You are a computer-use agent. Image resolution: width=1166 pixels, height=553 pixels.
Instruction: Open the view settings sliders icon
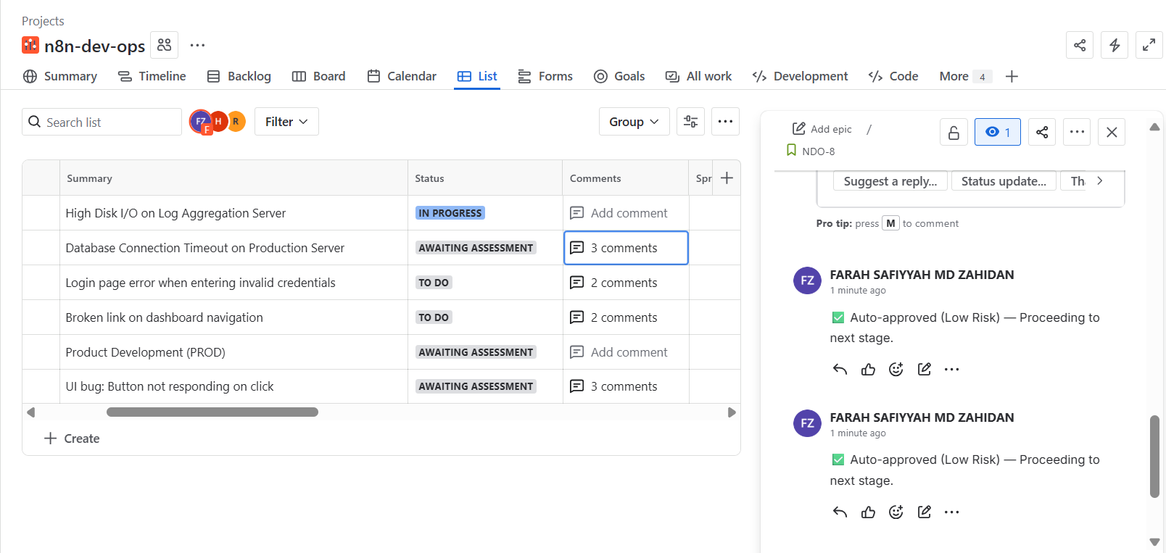tap(690, 122)
